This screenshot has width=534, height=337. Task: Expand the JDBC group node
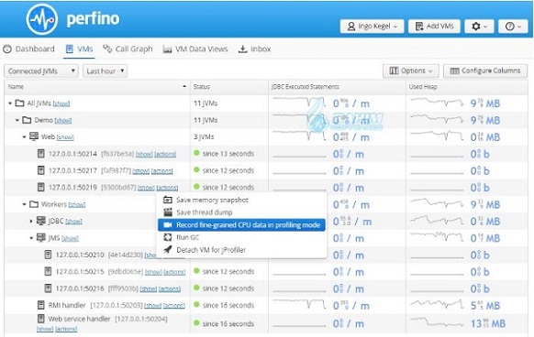tap(31, 222)
